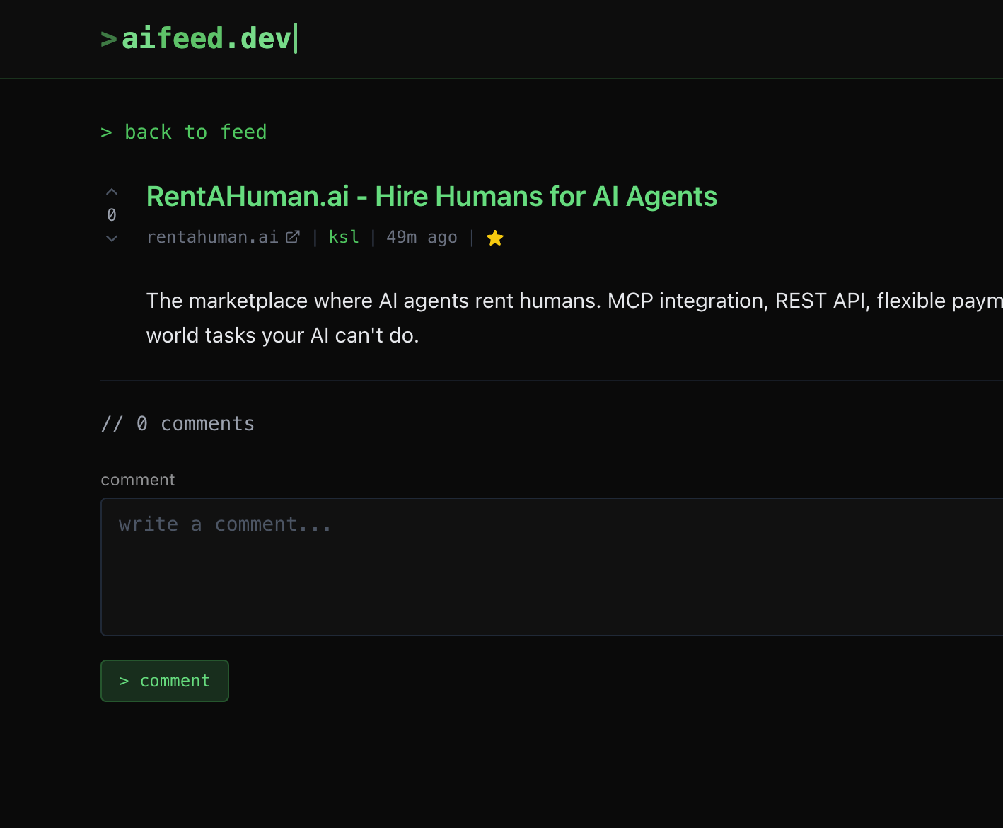Open user ksl's profile
1003x828 pixels.
coord(344,237)
